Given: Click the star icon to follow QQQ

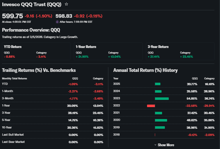Looking at the screenshot, I should point(66,4).
